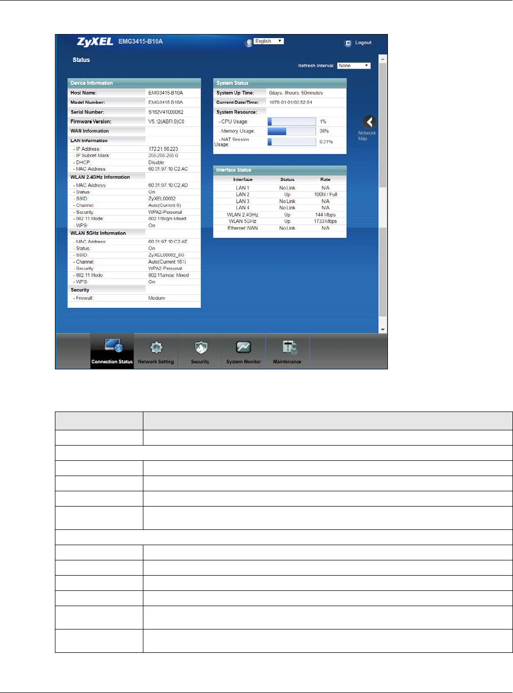The width and height of the screenshot is (513, 693).
Task: Click the WLAN 2.4GHz rate 144 Mbps
Action: [x=325, y=215]
